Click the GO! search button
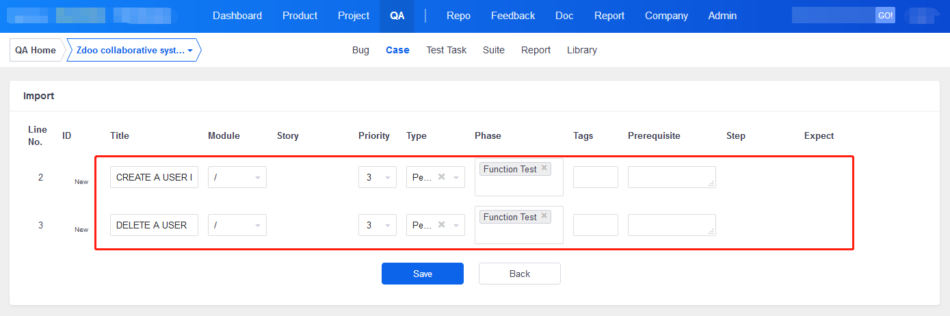Viewport: 950px width, 316px height. click(885, 16)
